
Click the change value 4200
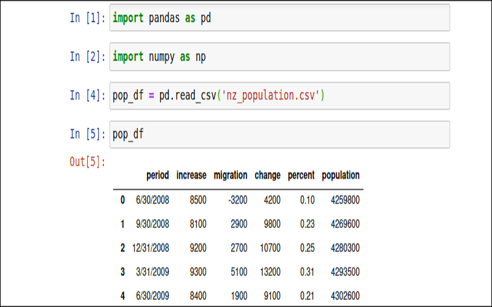click(272, 200)
